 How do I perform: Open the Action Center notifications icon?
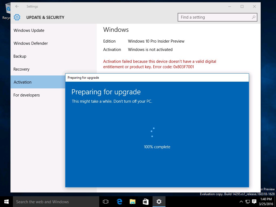[x=254, y=202]
